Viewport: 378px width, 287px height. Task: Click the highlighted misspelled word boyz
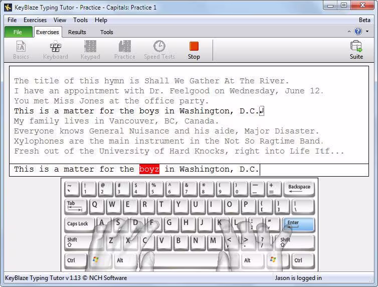coord(149,169)
